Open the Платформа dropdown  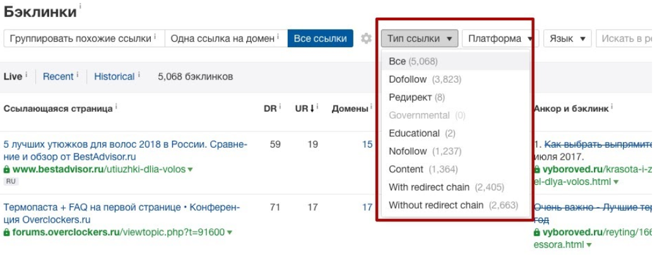[x=499, y=38]
